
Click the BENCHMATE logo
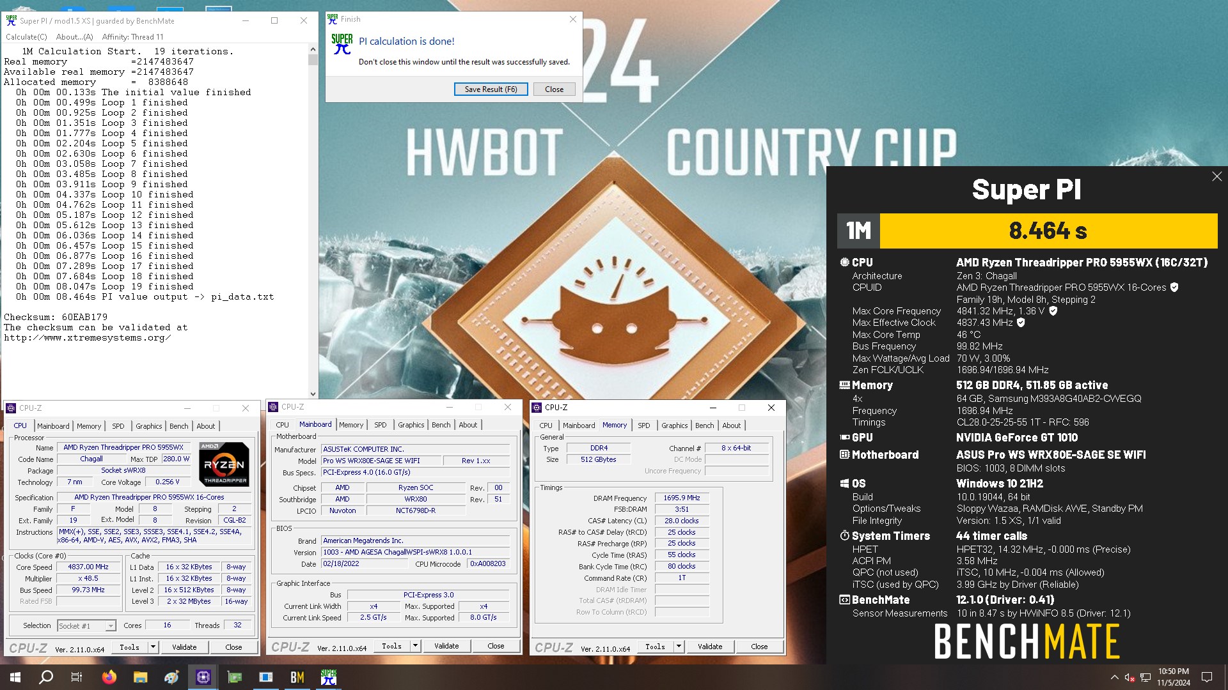[x=1027, y=641]
